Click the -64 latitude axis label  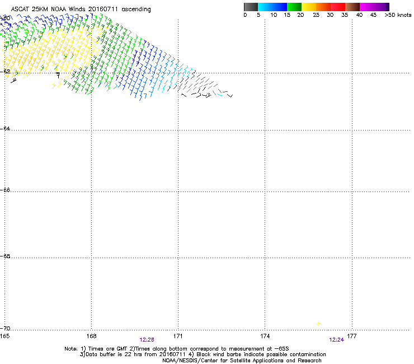[5, 128]
